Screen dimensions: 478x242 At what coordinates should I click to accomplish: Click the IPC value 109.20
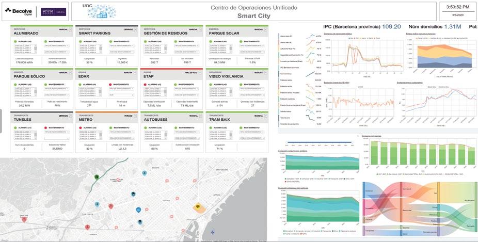pyautogui.click(x=391, y=26)
